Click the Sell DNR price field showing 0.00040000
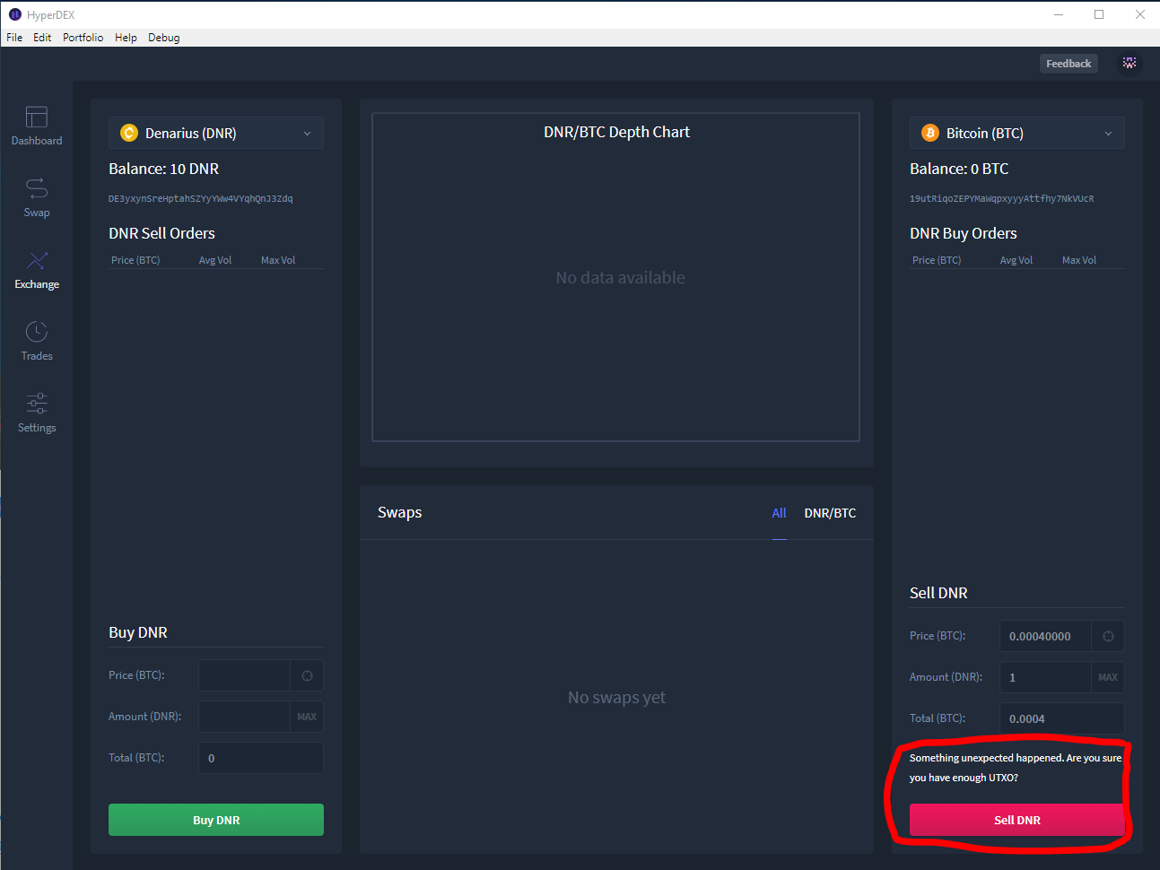The image size is (1160, 870). click(x=1045, y=636)
